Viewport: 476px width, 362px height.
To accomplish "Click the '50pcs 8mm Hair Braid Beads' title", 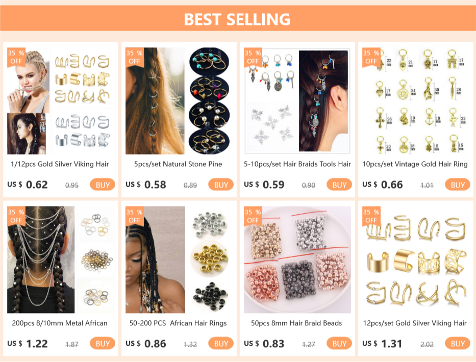I will point(296,323).
